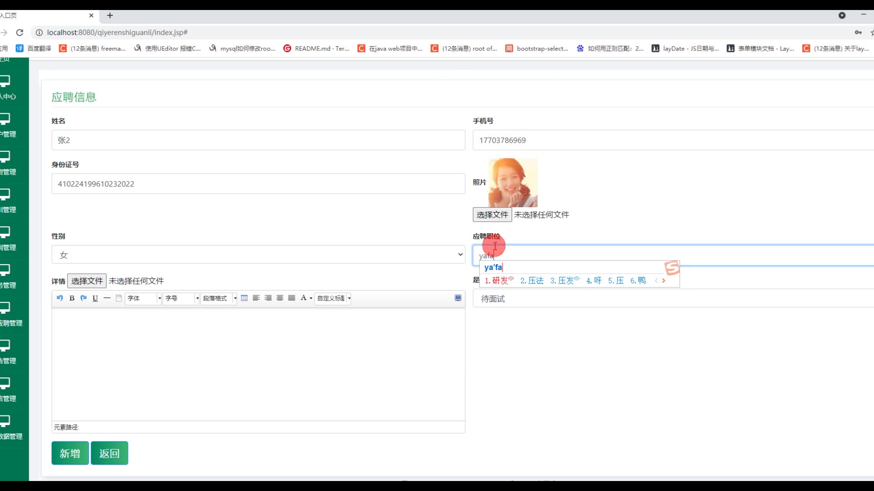Reload page with browser refresh icon
Image resolution: width=874 pixels, height=491 pixels.
click(20, 32)
